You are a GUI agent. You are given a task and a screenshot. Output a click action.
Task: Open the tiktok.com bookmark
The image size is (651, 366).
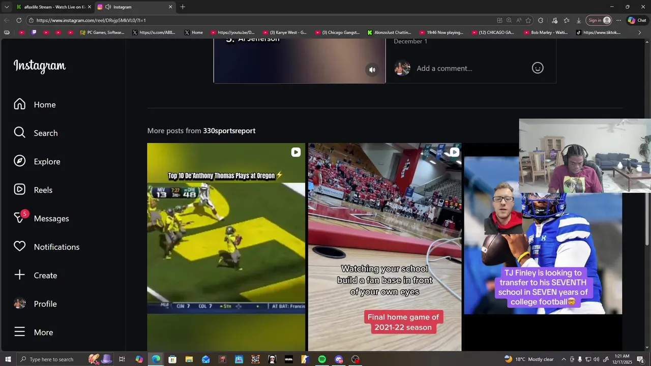click(x=598, y=32)
